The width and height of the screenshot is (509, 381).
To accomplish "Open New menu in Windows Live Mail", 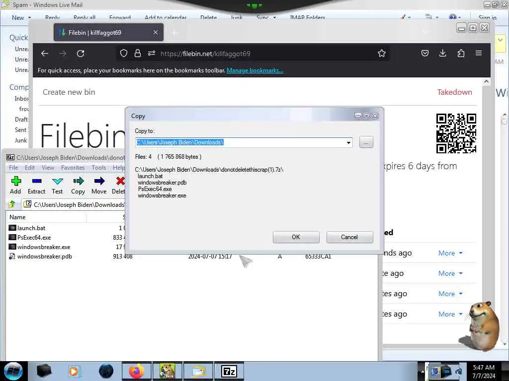I will click(x=21, y=18).
